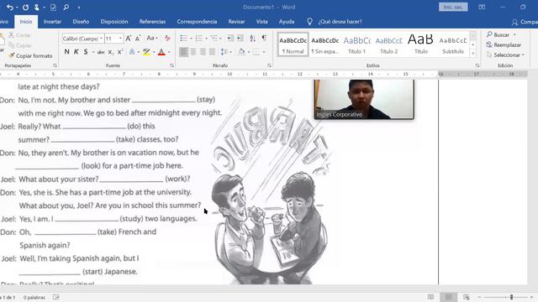Increase paragraph indent

[x=240, y=39]
